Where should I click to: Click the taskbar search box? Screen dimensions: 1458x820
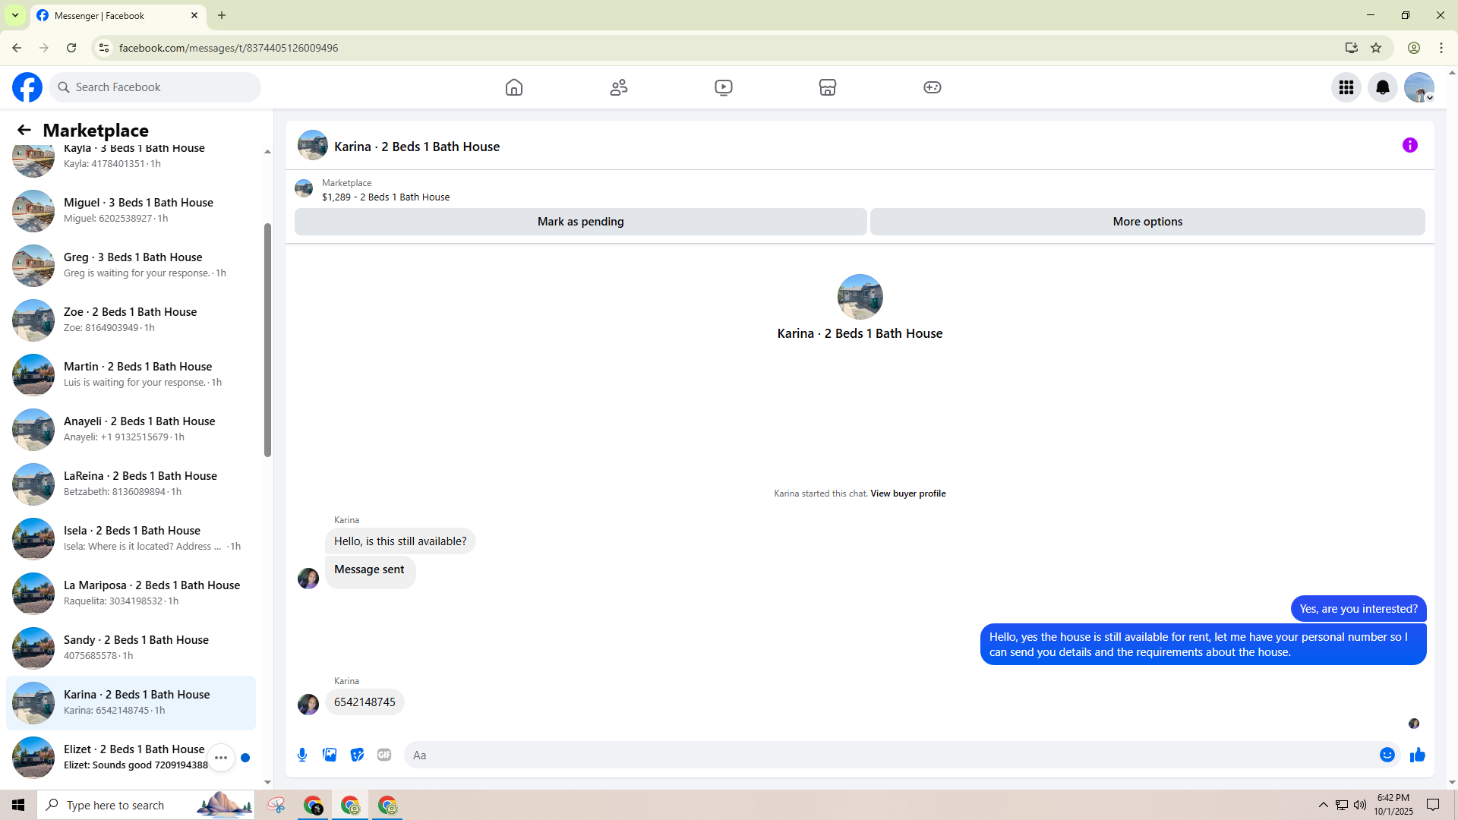click(146, 805)
